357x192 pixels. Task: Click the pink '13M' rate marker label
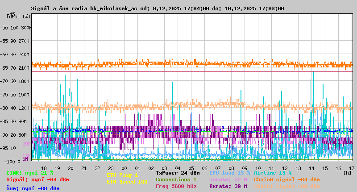click(26, 156)
